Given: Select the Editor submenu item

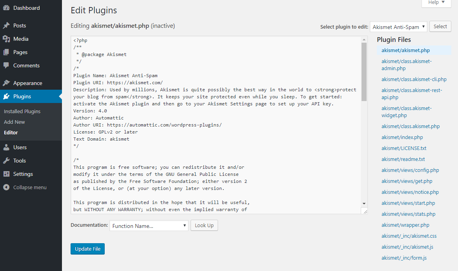Looking at the screenshot, I should pos(11,132).
